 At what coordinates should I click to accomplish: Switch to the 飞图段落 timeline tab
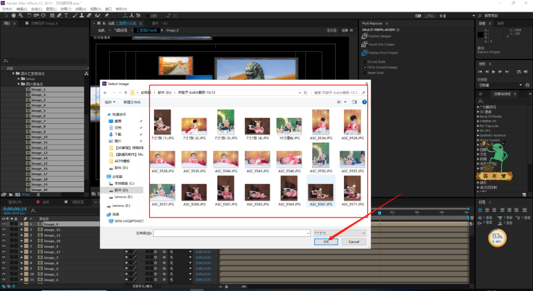[x=77, y=202]
